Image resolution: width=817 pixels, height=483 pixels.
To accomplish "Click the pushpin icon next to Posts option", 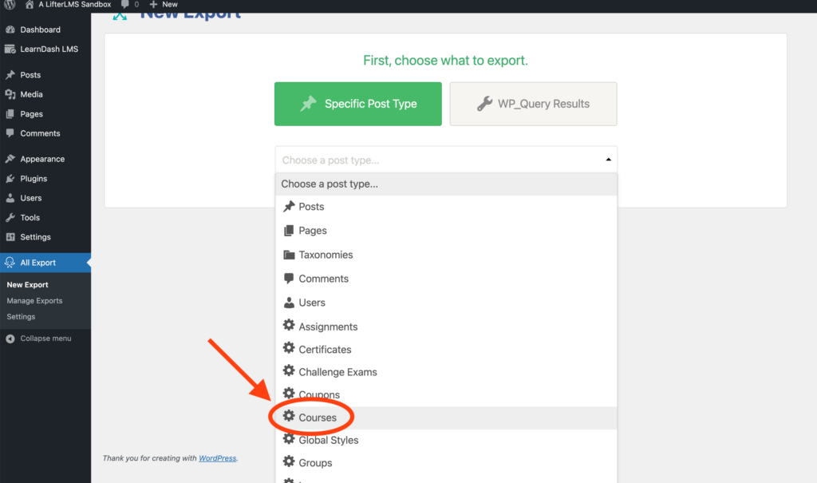I will tap(289, 207).
